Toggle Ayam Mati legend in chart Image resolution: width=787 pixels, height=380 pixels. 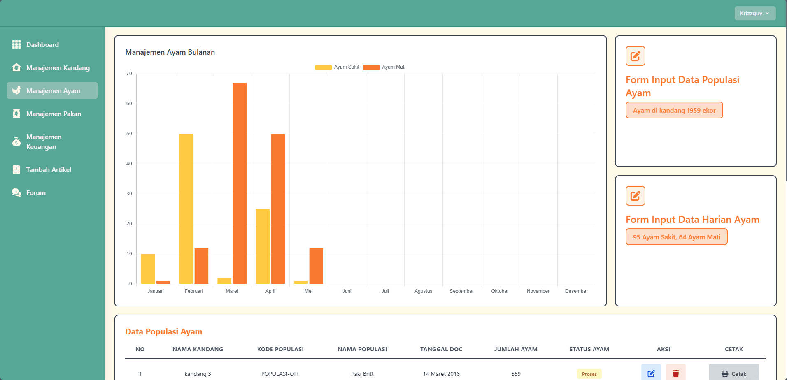click(x=384, y=67)
